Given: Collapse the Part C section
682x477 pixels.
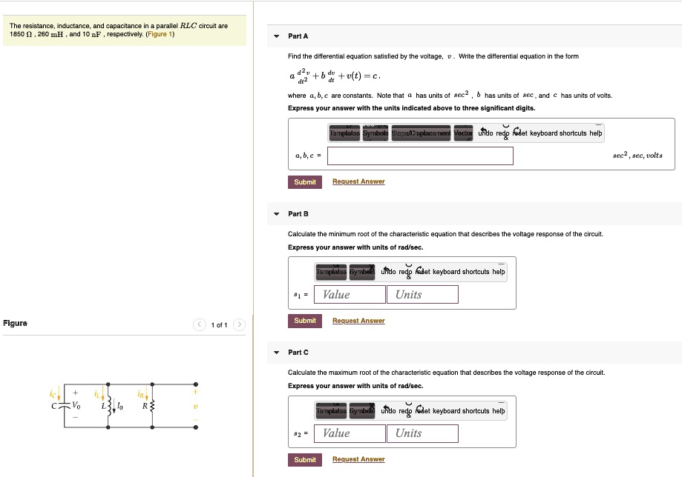Looking at the screenshot, I should point(275,352).
